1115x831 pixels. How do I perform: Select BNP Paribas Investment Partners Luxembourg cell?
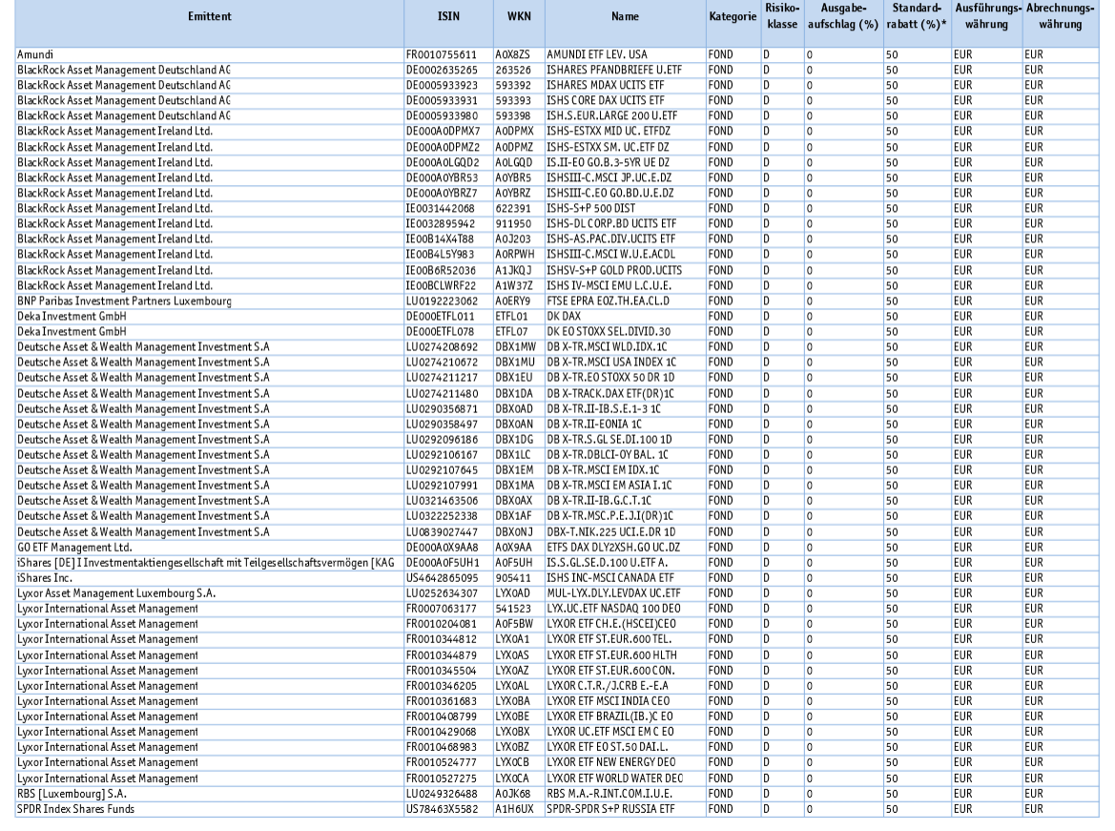coord(210,301)
